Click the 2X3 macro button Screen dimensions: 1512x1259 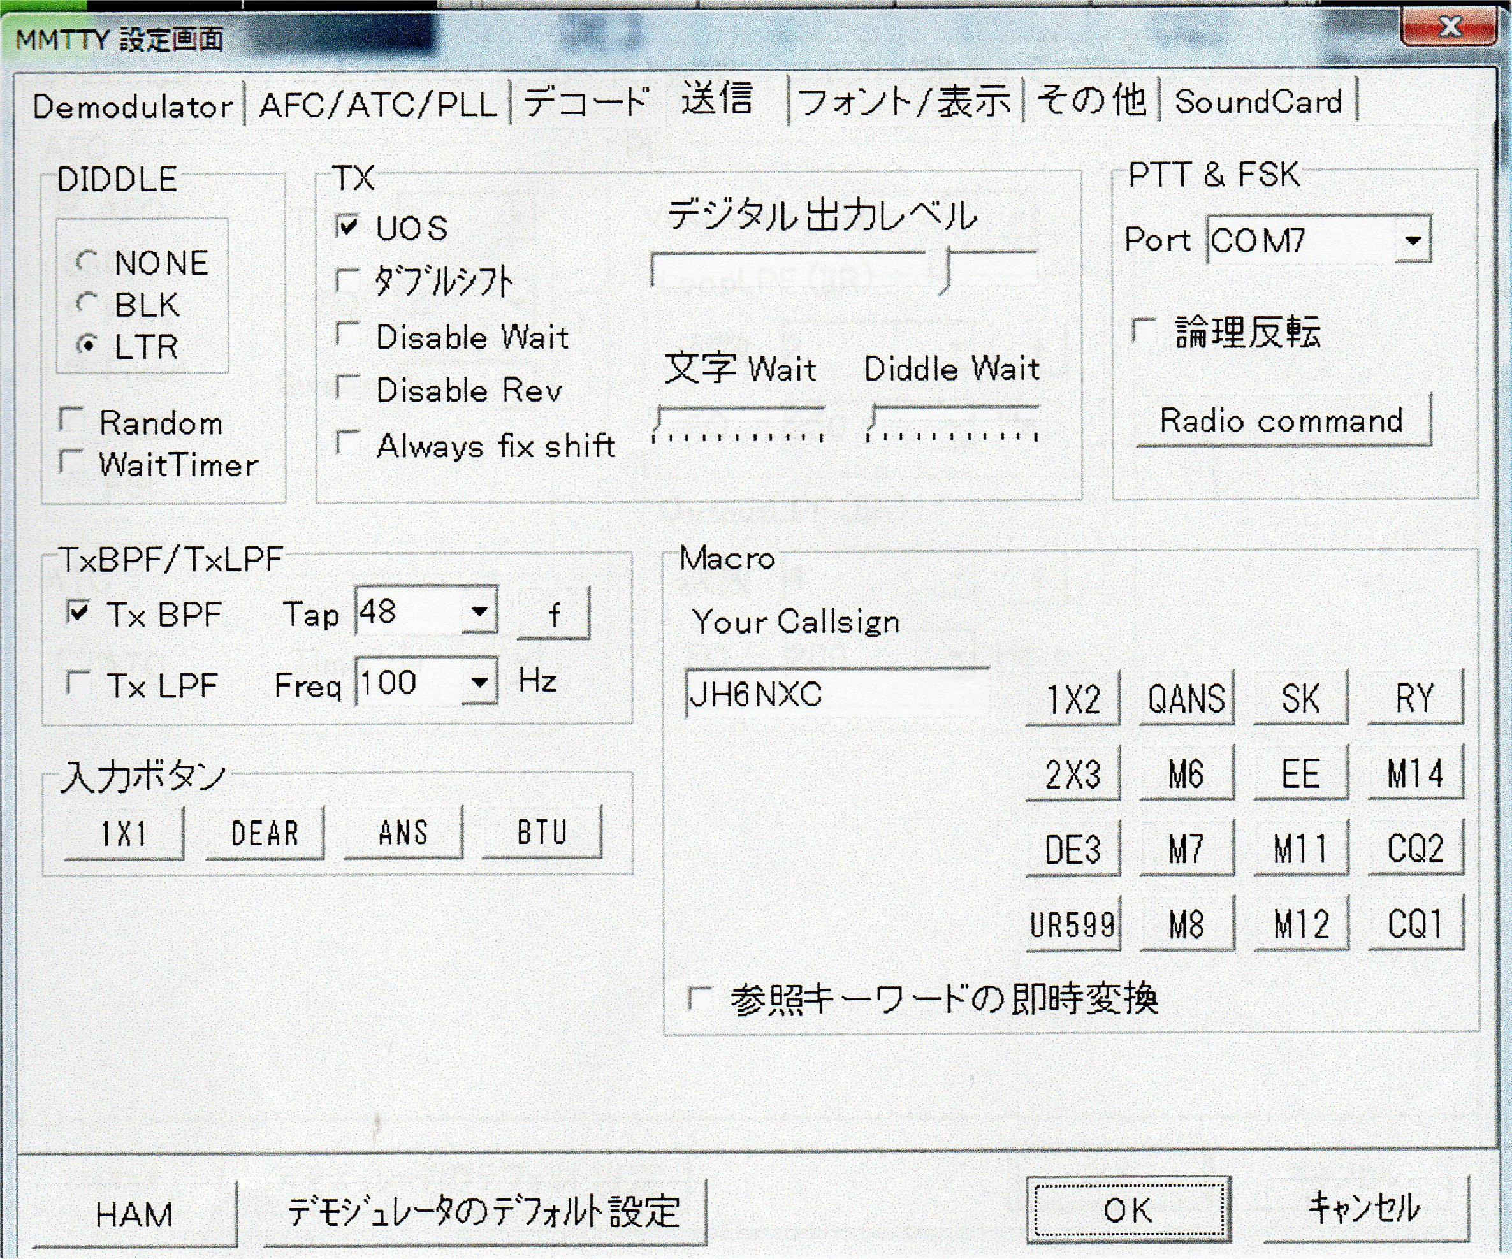click(1073, 773)
